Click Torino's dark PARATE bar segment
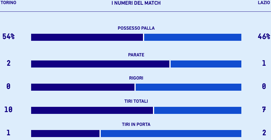This screenshot has height=140, width=271. click(x=100, y=64)
